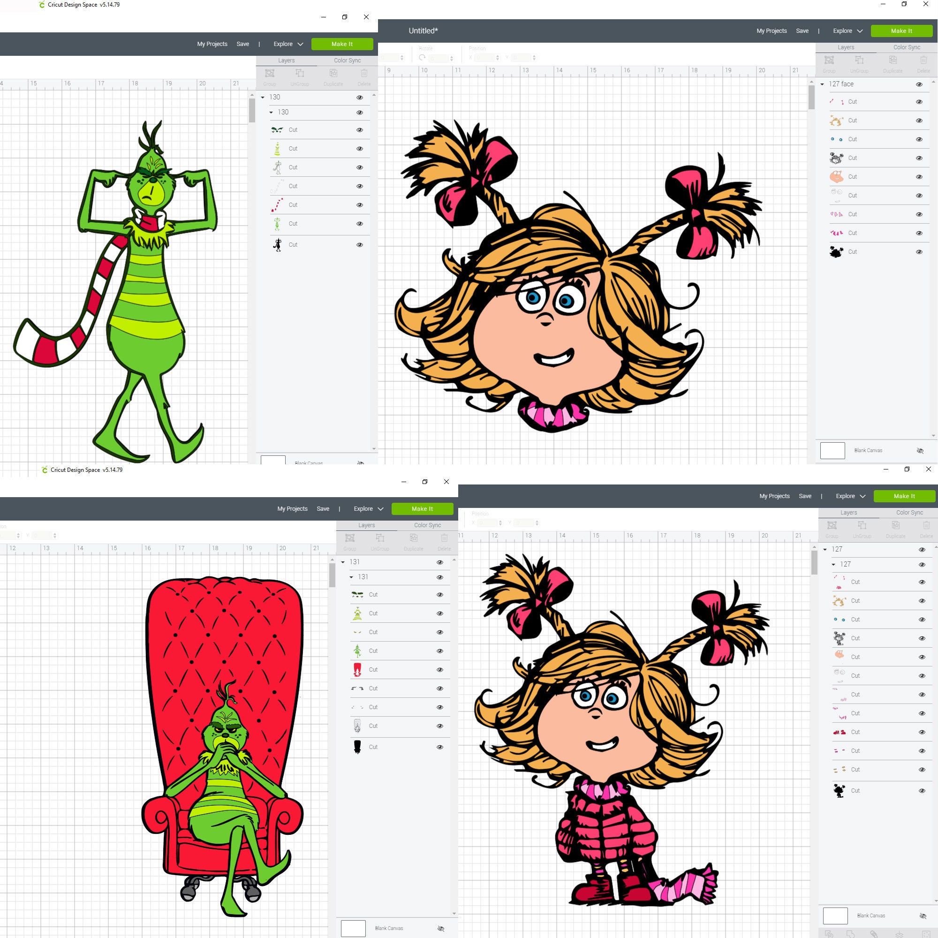This screenshot has width=938, height=938.
Task: Click Make It in the Untitled* window
Action: (901, 30)
